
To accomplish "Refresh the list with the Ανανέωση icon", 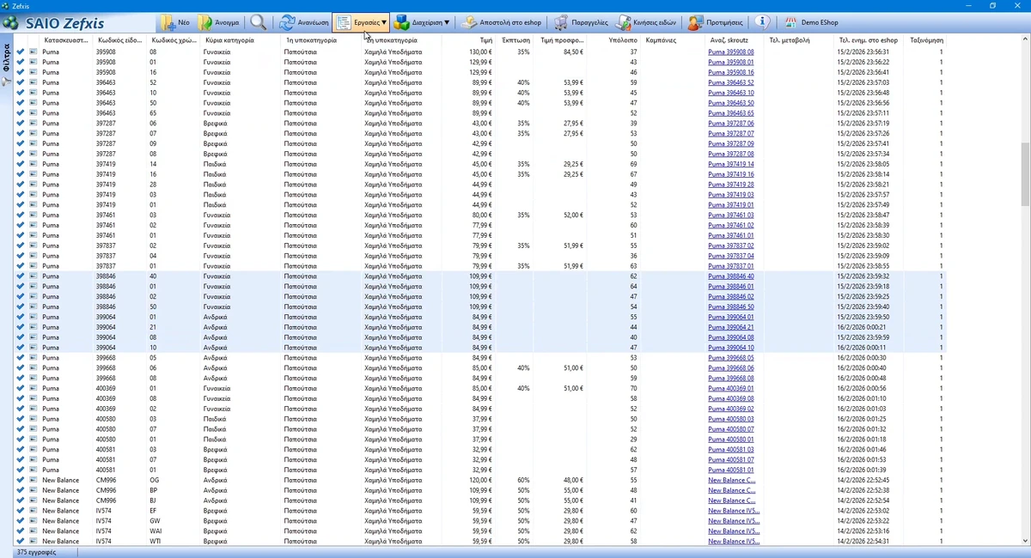I will (288, 23).
